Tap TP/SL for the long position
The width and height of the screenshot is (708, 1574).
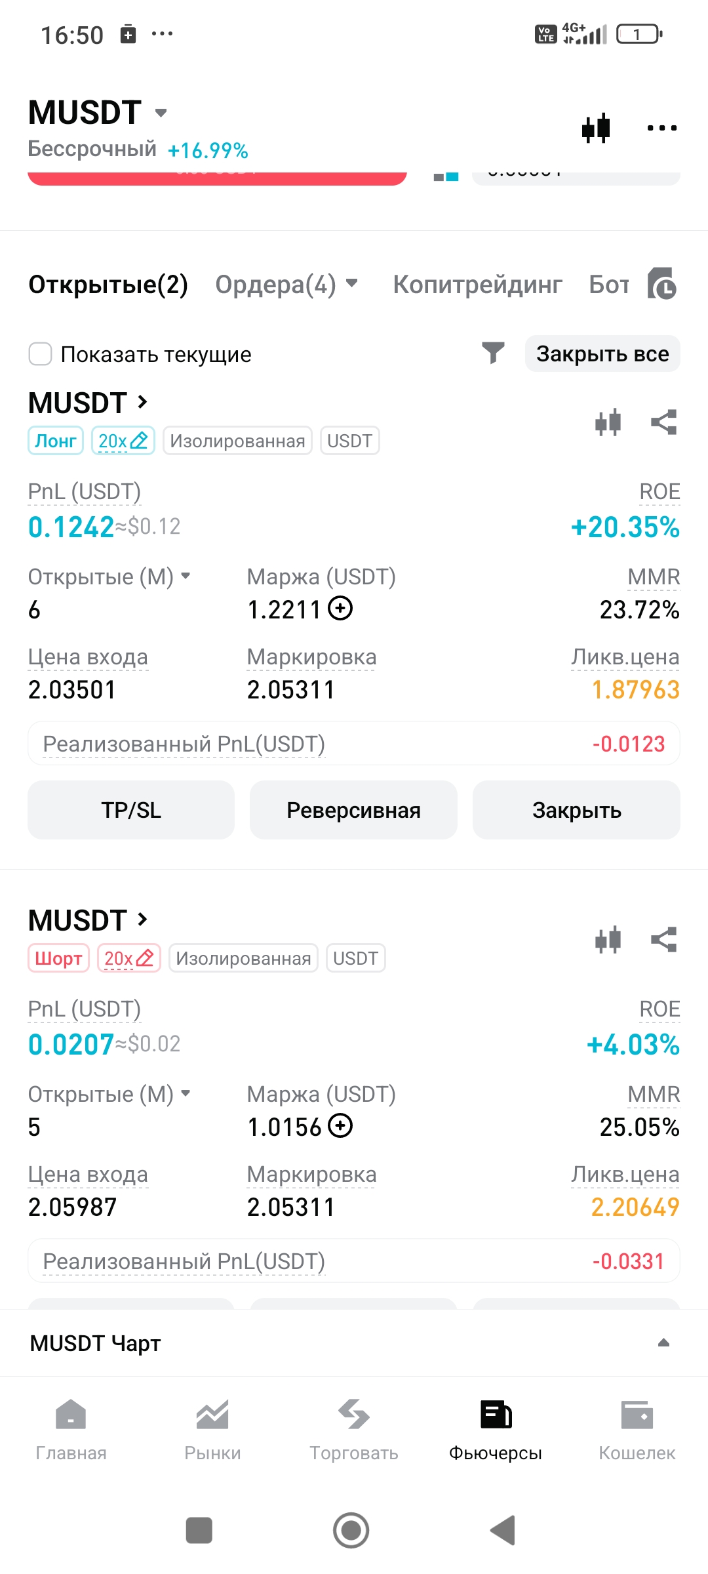131,810
